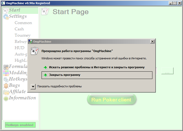Click the 'Windows может провести поиск' text
The height and width of the screenshot is (131, 183).
94,58
